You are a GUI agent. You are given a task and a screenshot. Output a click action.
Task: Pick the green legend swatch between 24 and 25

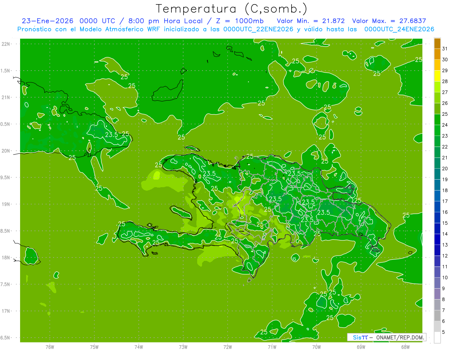pyautogui.click(x=437, y=120)
